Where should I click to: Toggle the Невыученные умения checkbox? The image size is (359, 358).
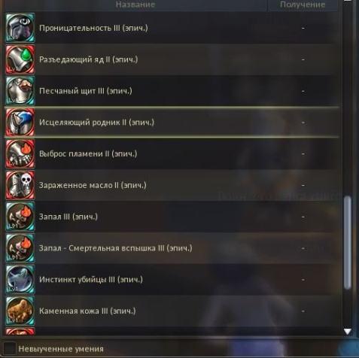point(10,348)
